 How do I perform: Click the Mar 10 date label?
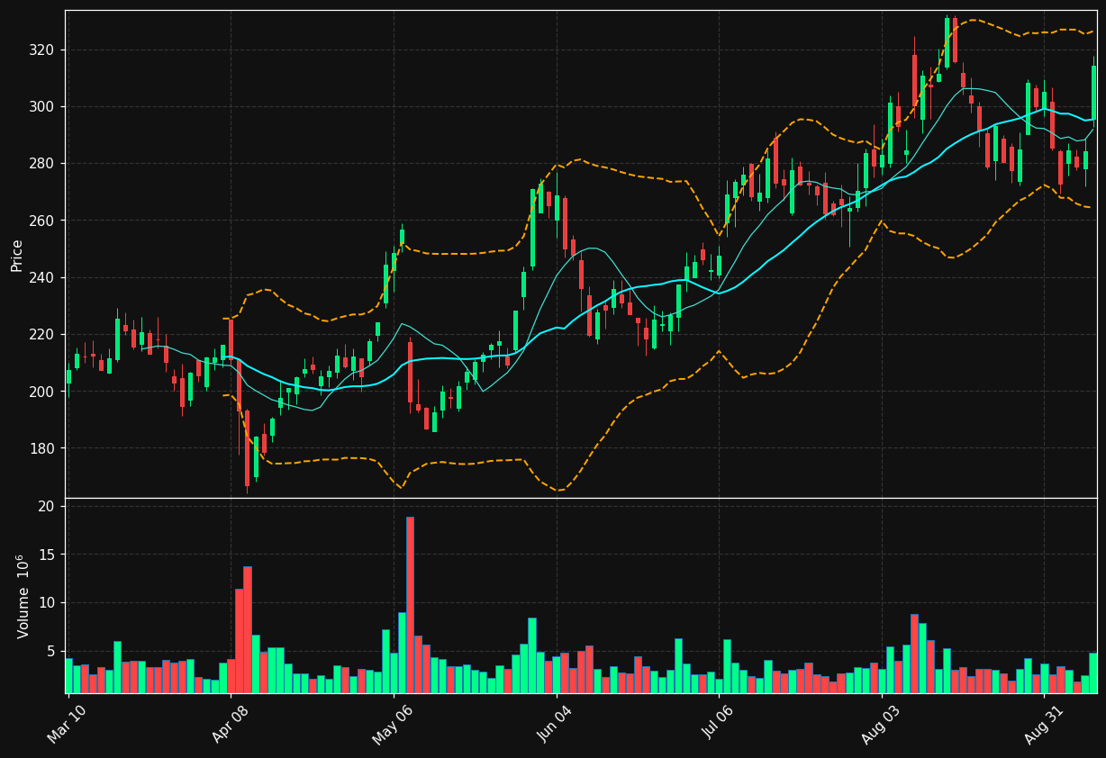pos(68,724)
